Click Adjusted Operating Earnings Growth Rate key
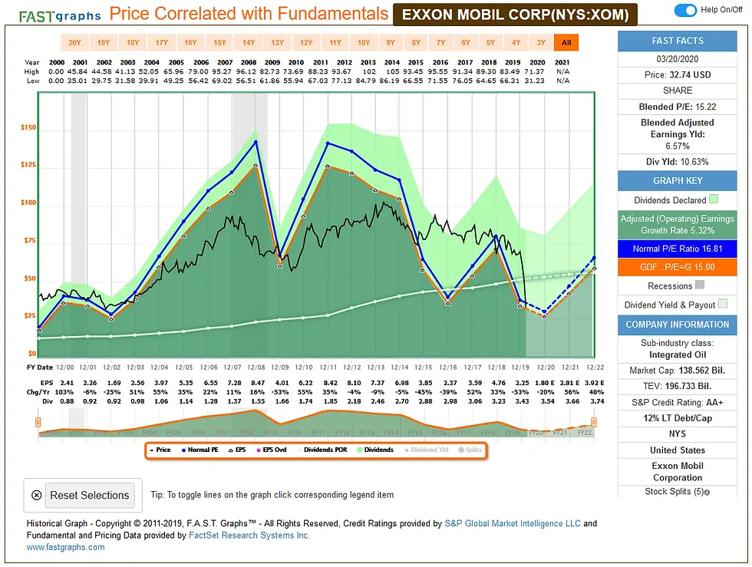Viewport: 752px width, 567px height. pyautogui.click(x=677, y=225)
